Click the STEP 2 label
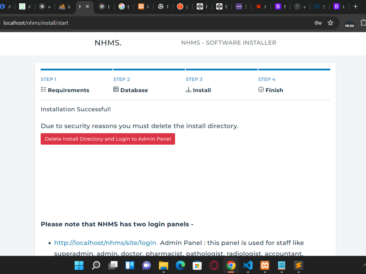The image size is (366, 274). coord(122,79)
